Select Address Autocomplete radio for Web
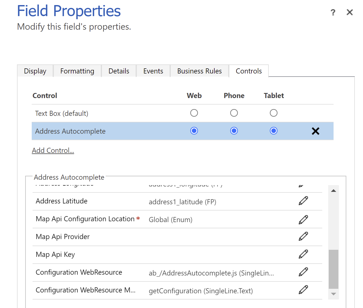Screen dimensions: 363x308 coord(194,131)
